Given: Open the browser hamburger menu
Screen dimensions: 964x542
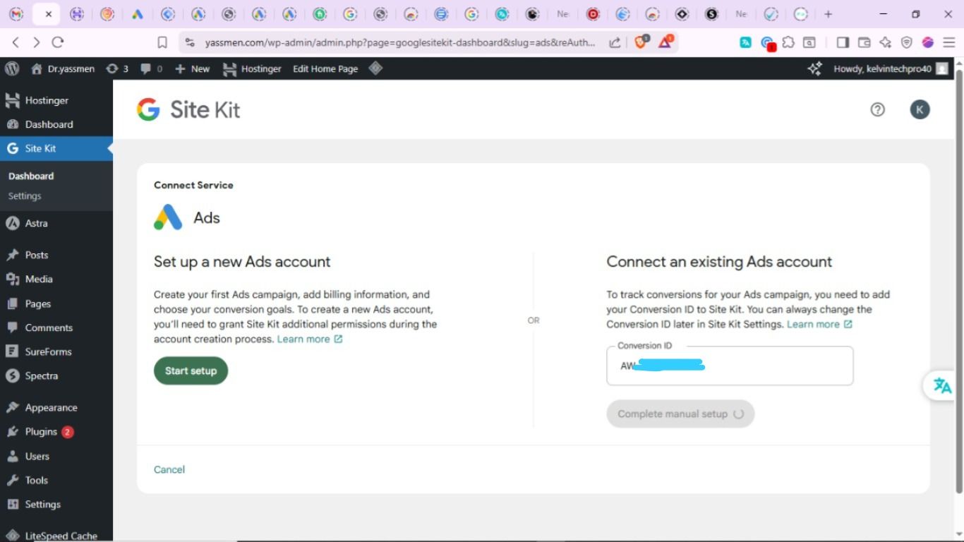Looking at the screenshot, I should [949, 42].
